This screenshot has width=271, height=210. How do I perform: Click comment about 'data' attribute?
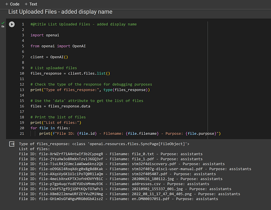pyautogui.click(x=87, y=101)
